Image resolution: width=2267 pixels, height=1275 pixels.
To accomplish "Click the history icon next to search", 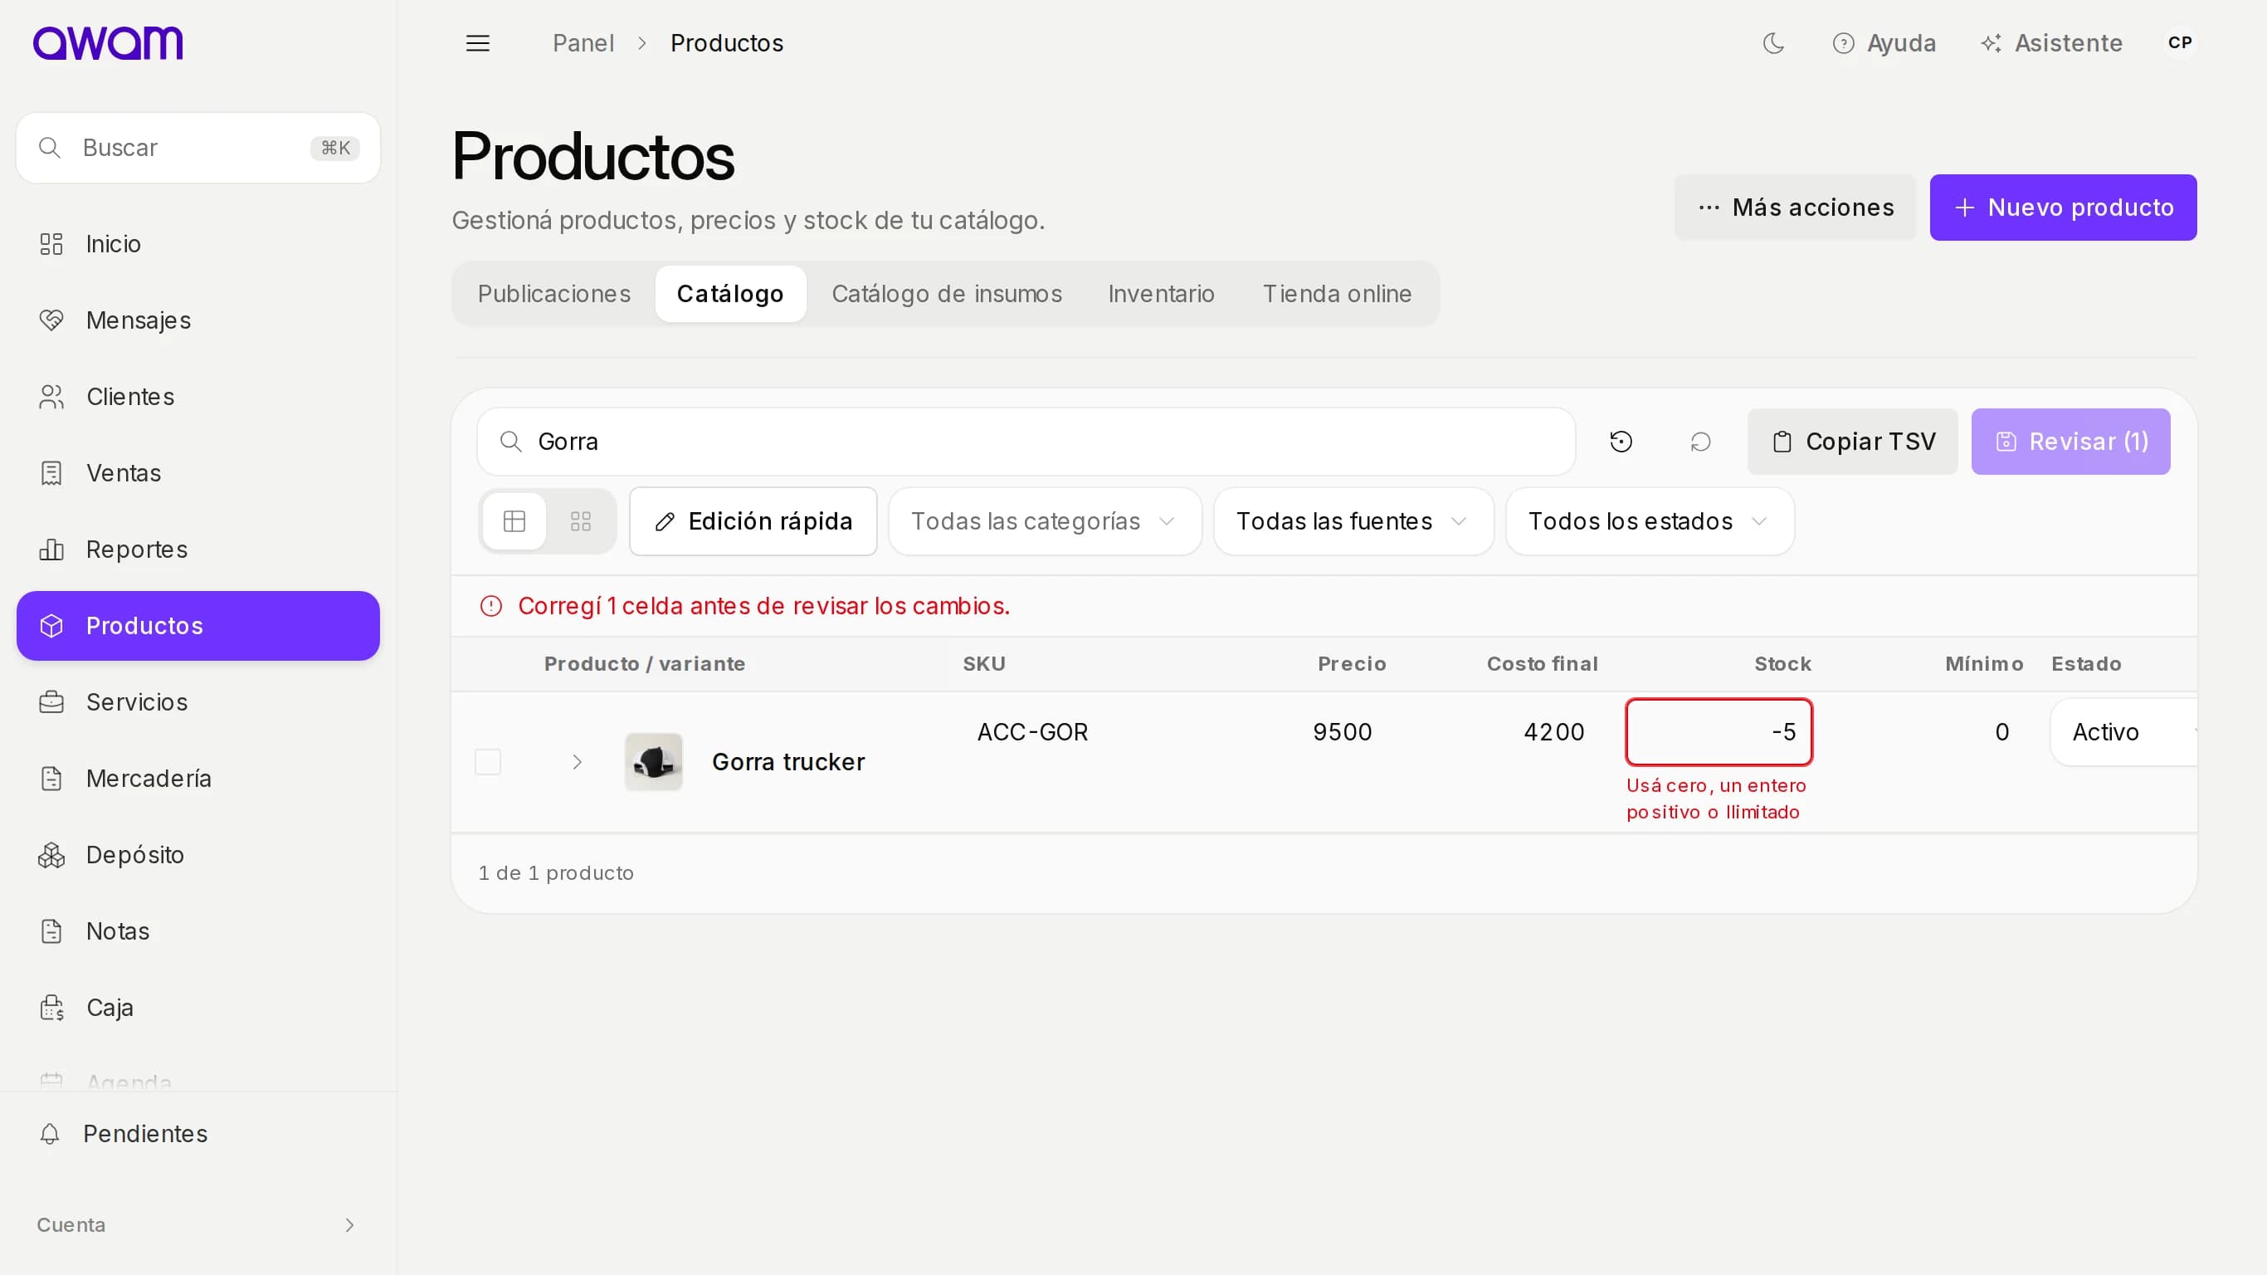I will 1621,441.
